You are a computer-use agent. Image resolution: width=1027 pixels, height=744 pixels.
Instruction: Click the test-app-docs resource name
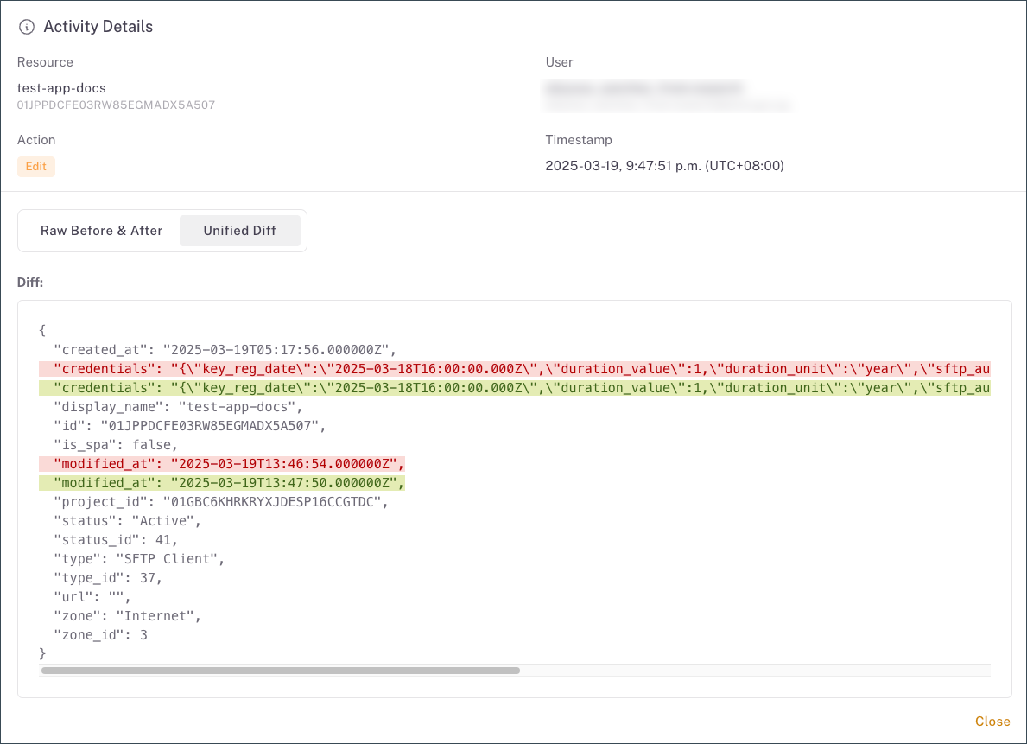point(61,88)
